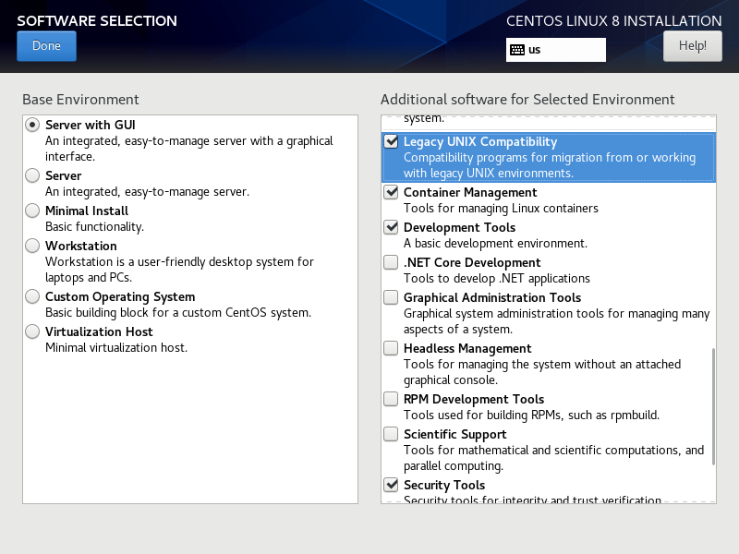The height and width of the screenshot is (554, 739).
Task: Click 'Tools for managing Linux containers' text
Action: coord(501,209)
